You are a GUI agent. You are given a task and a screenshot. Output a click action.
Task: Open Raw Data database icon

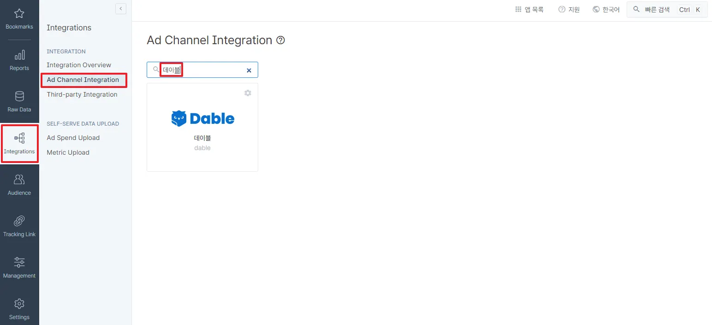pyautogui.click(x=19, y=97)
